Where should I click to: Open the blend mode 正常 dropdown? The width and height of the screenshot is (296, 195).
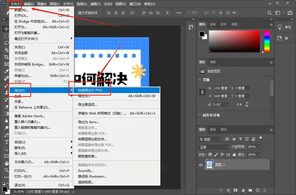(x=214, y=147)
